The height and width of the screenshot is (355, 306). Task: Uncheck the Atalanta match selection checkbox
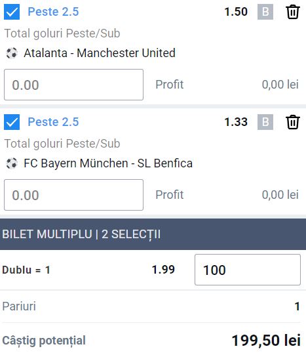[x=12, y=12]
